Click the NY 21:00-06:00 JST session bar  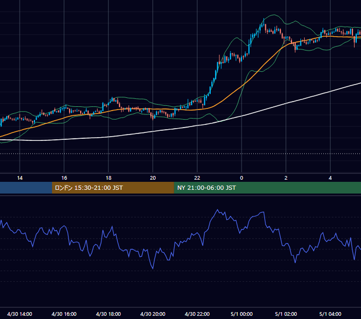pyautogui.click(x=267, y=188)
